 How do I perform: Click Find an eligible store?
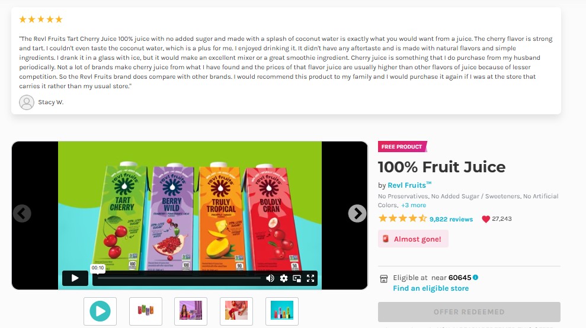coord(431,288)
